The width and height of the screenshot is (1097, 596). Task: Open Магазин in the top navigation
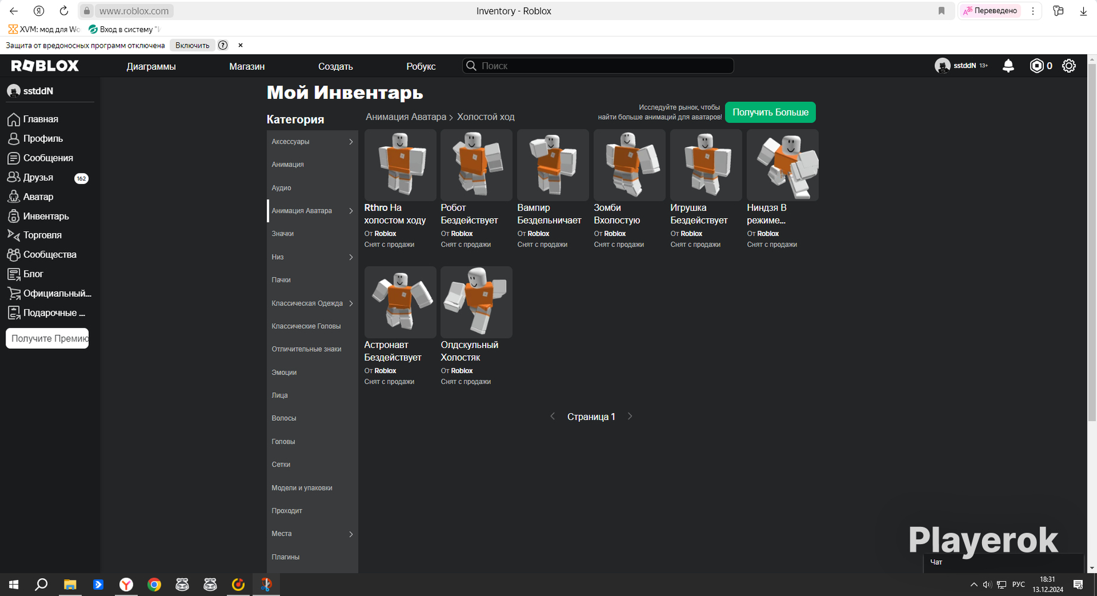click(x=247, y=66)
